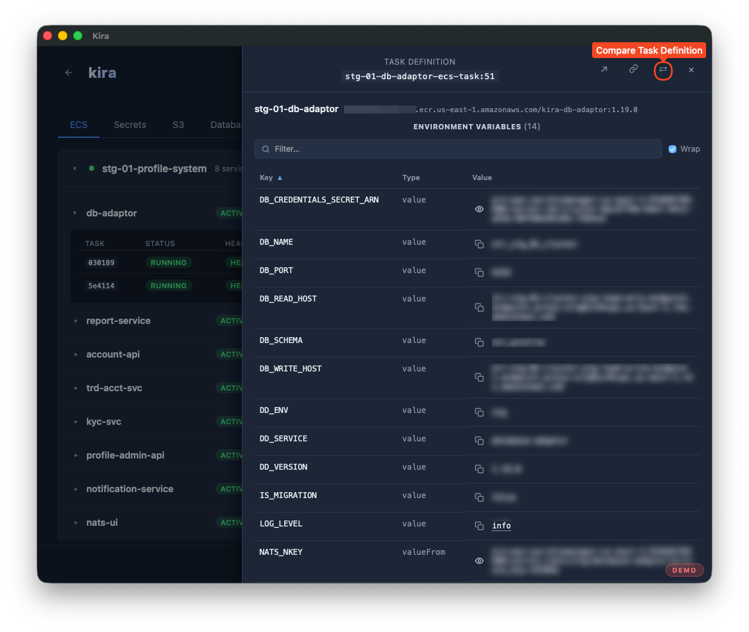Click the Compare Task Definition swap icon
The image size is (749, 632).
click(663, 70)
